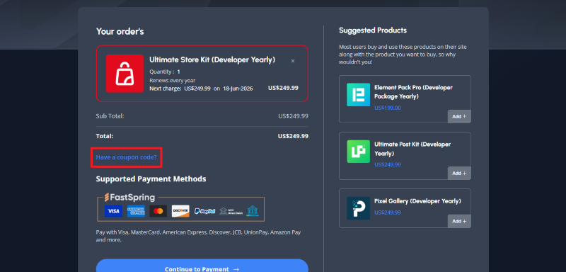Screen dimensions: 566x272
Task: Open the Have a coupon code link
Action: 127,157
